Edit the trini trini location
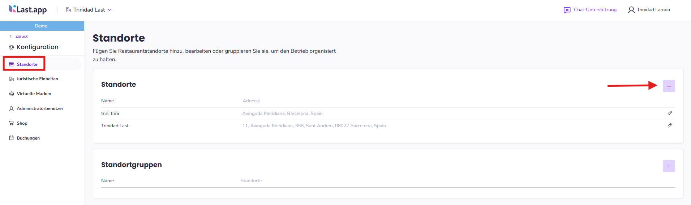 pos(670,113)
